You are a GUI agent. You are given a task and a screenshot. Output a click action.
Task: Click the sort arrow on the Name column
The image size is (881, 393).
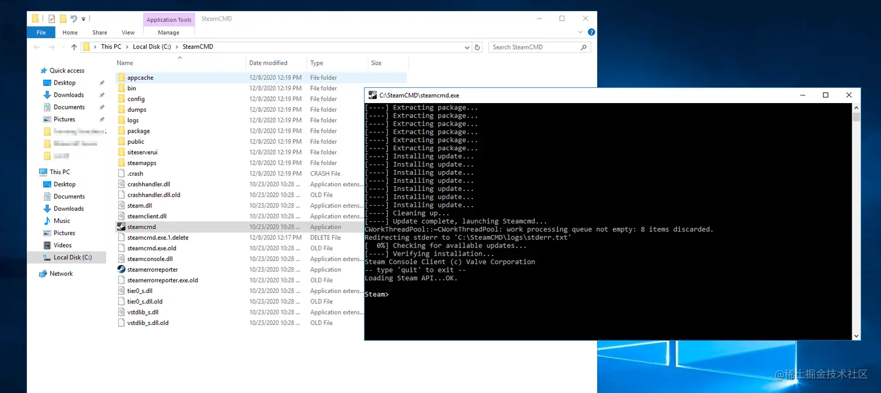click(x=179, y=58)
